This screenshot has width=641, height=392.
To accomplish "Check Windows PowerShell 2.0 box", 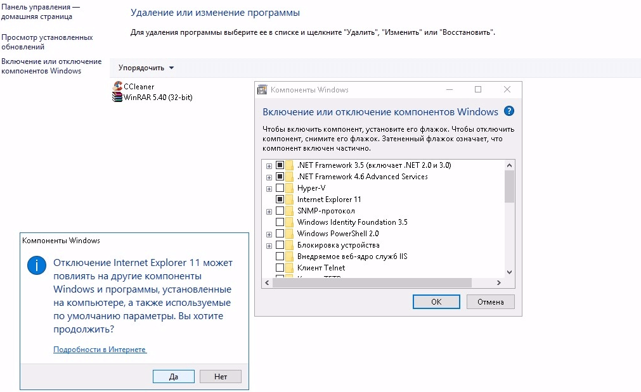I will pos(280,234).
